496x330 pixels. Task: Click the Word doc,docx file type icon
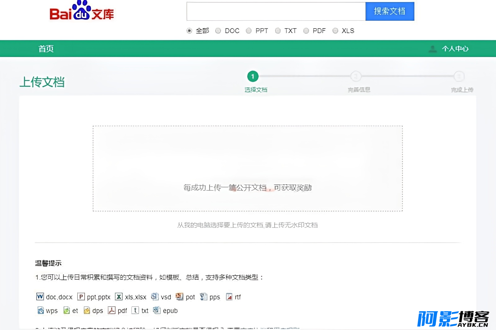(40, 297)
